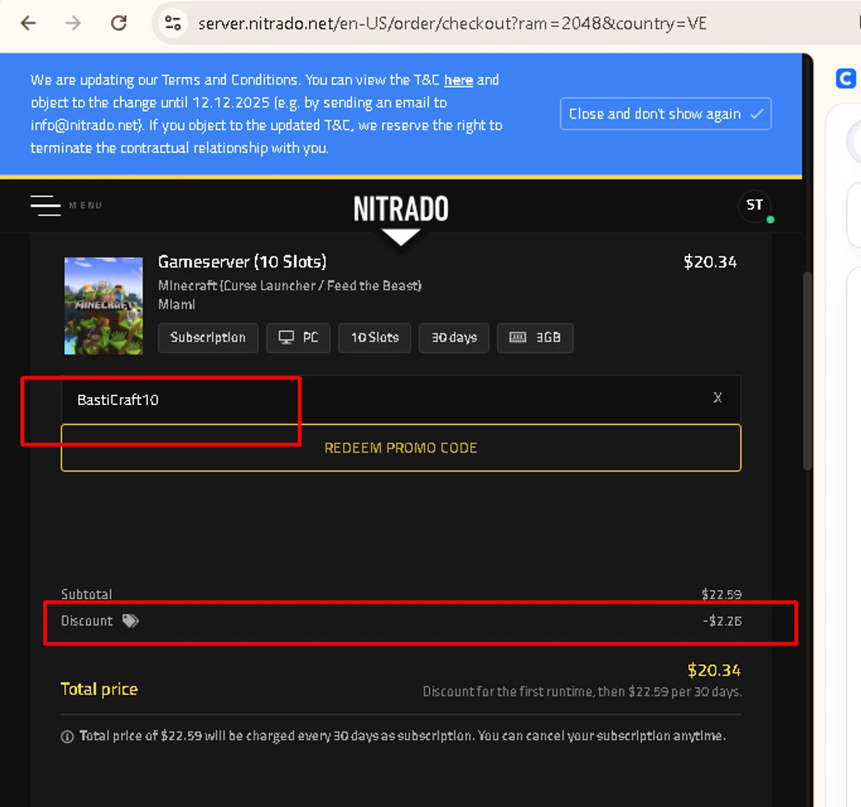The width and height of the screenshot is (861, 807).
Task: Click the page vertical scrollbar
Action: [x=807, y=371]
